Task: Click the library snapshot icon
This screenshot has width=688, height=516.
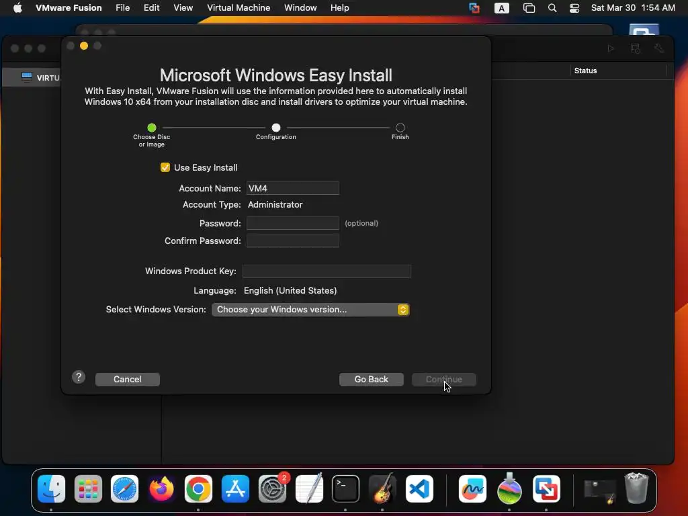Action: click(x=635, y=48)
